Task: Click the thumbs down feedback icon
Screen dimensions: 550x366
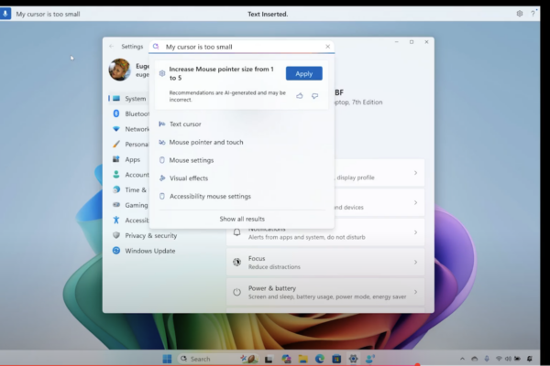Action: [314, 95]
